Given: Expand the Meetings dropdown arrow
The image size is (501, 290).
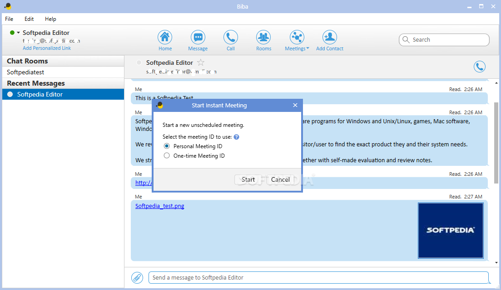Looking at the screenshot, I should 308,48.
